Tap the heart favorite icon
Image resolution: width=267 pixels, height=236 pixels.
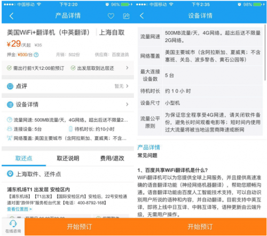[111, 16]
